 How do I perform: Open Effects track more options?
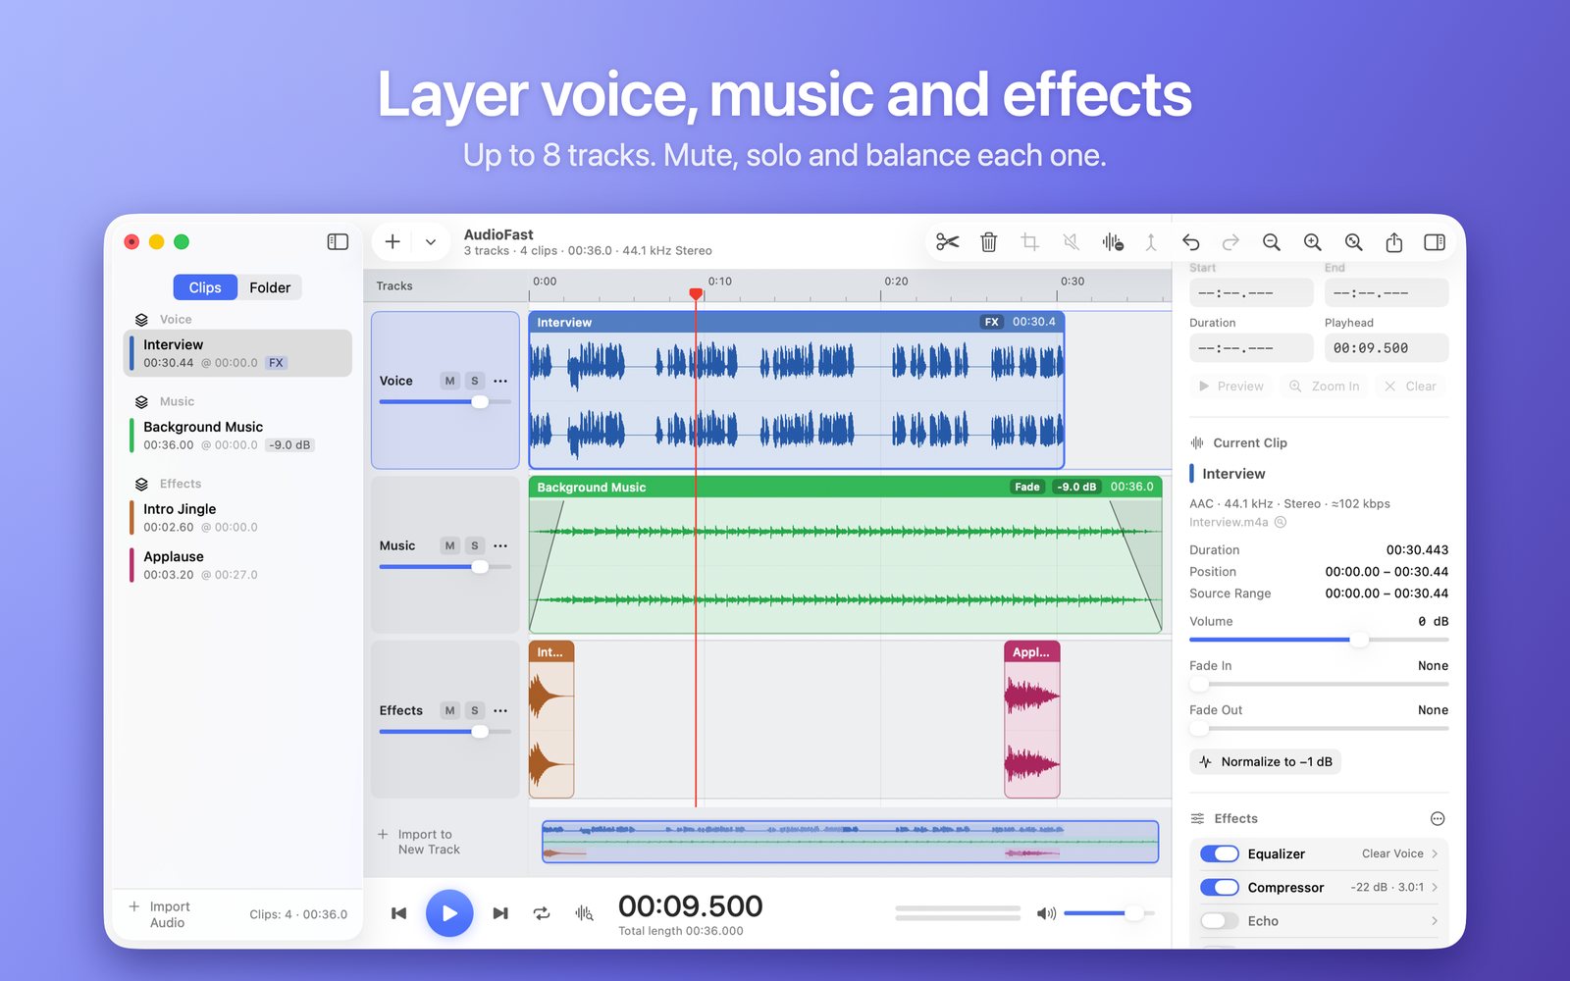coord(500,710)
